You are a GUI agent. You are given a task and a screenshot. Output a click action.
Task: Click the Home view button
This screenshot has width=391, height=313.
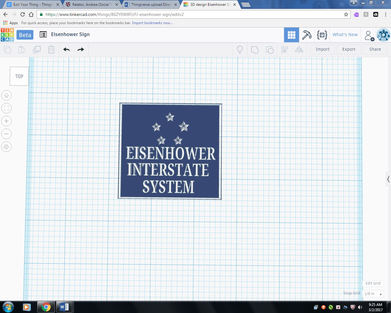coord(6,96)
